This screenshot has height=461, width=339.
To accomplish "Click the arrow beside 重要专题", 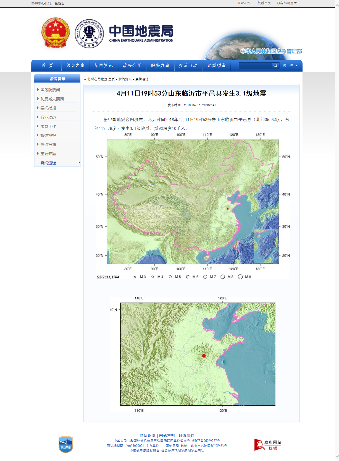I will tap(38, 153).
